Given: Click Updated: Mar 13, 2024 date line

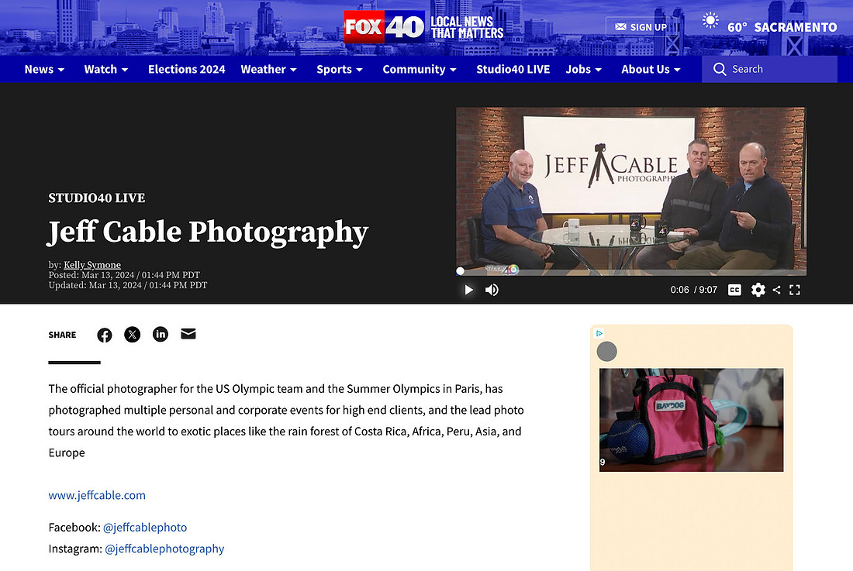Looking at the screenshot, I should tap(128, 285).
